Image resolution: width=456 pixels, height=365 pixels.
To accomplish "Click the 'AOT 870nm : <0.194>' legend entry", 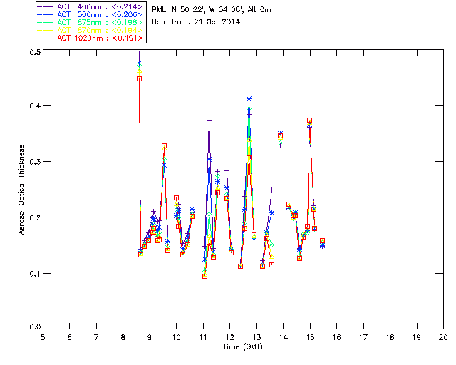I will point(90,30).
